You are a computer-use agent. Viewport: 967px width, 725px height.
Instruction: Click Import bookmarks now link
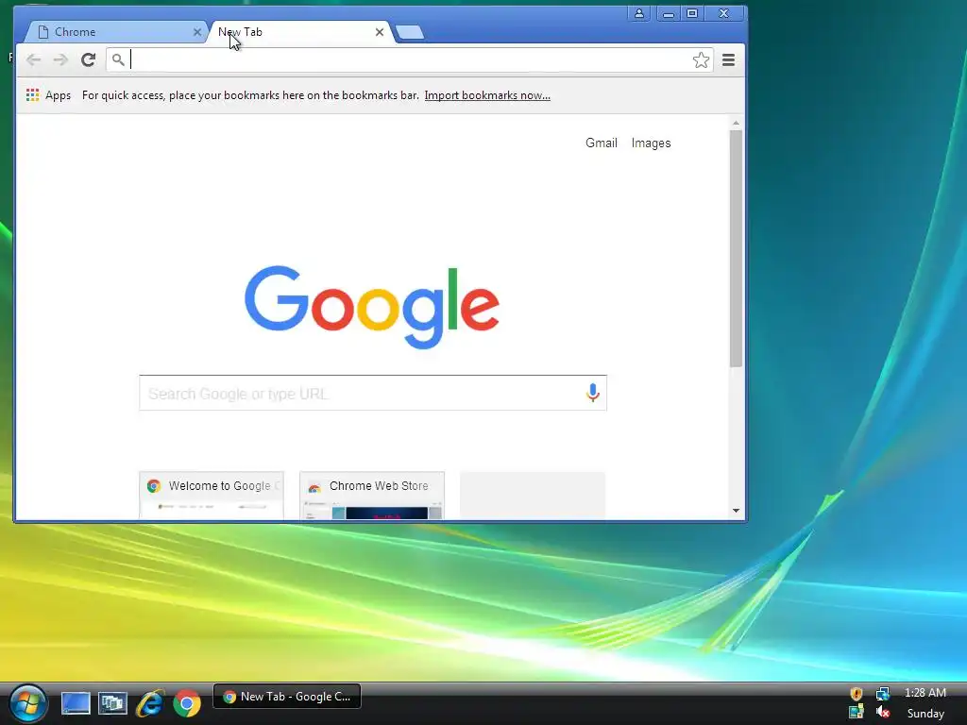coord(487,95)
